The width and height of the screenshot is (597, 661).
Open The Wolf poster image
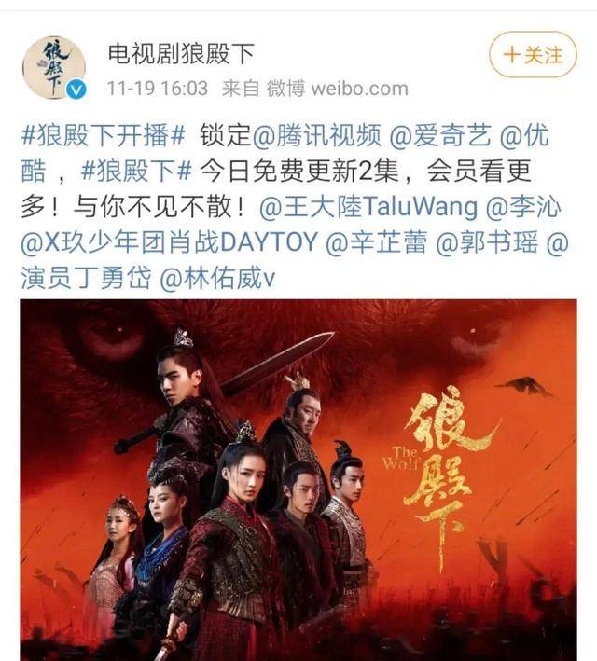pos(298,480)
